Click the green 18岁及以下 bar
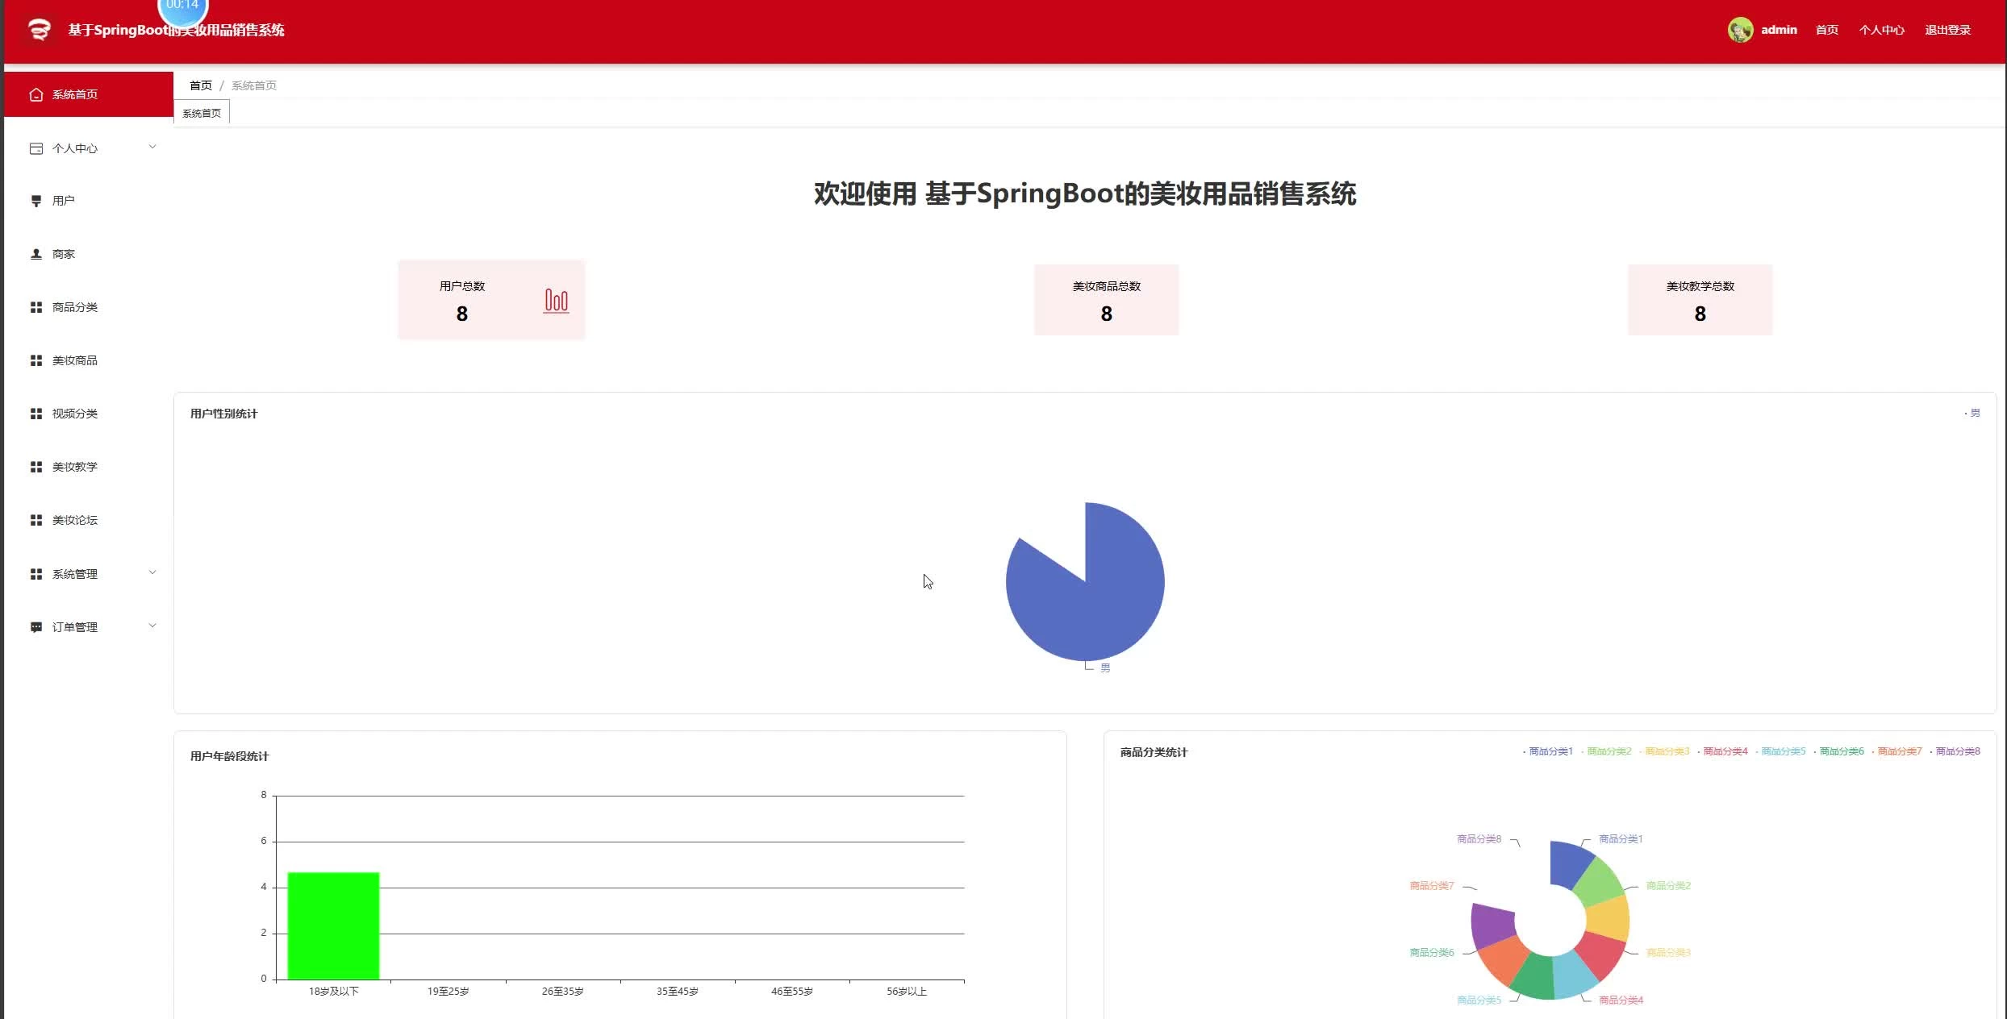The width and height of the screenshot is (2007, 1019). [x=333, y=925]
